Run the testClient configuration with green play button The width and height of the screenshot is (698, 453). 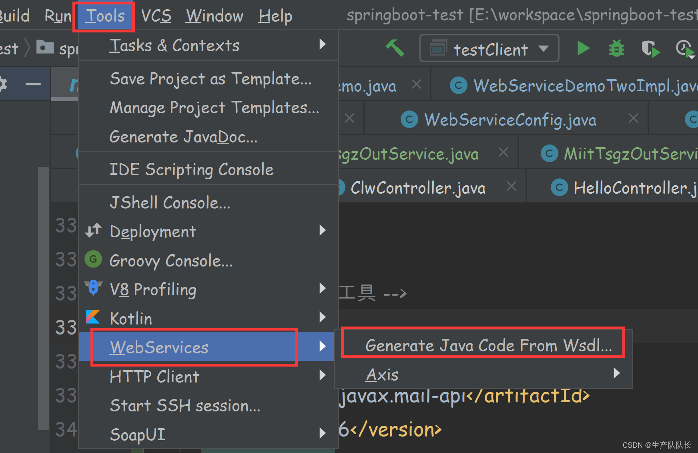coord(583,48)
